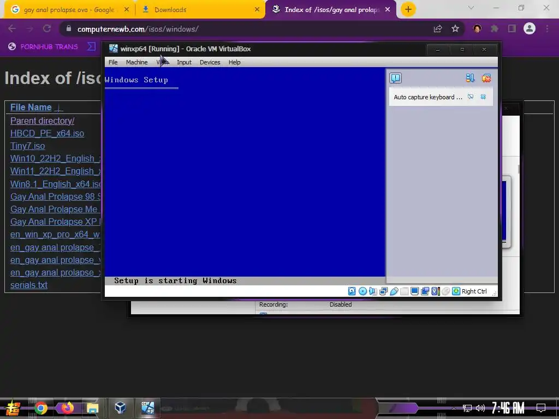Screen dimensions: 559x419
Task: Open the Start menu on the taskbar
Action: pyautogui.click(x=13, y=408)
